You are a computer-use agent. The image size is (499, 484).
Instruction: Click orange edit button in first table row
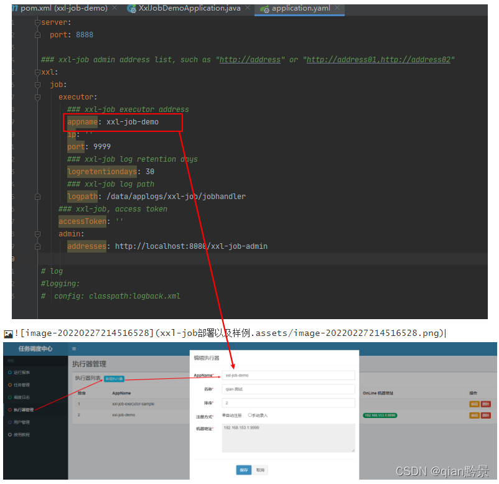coord(474,404)
